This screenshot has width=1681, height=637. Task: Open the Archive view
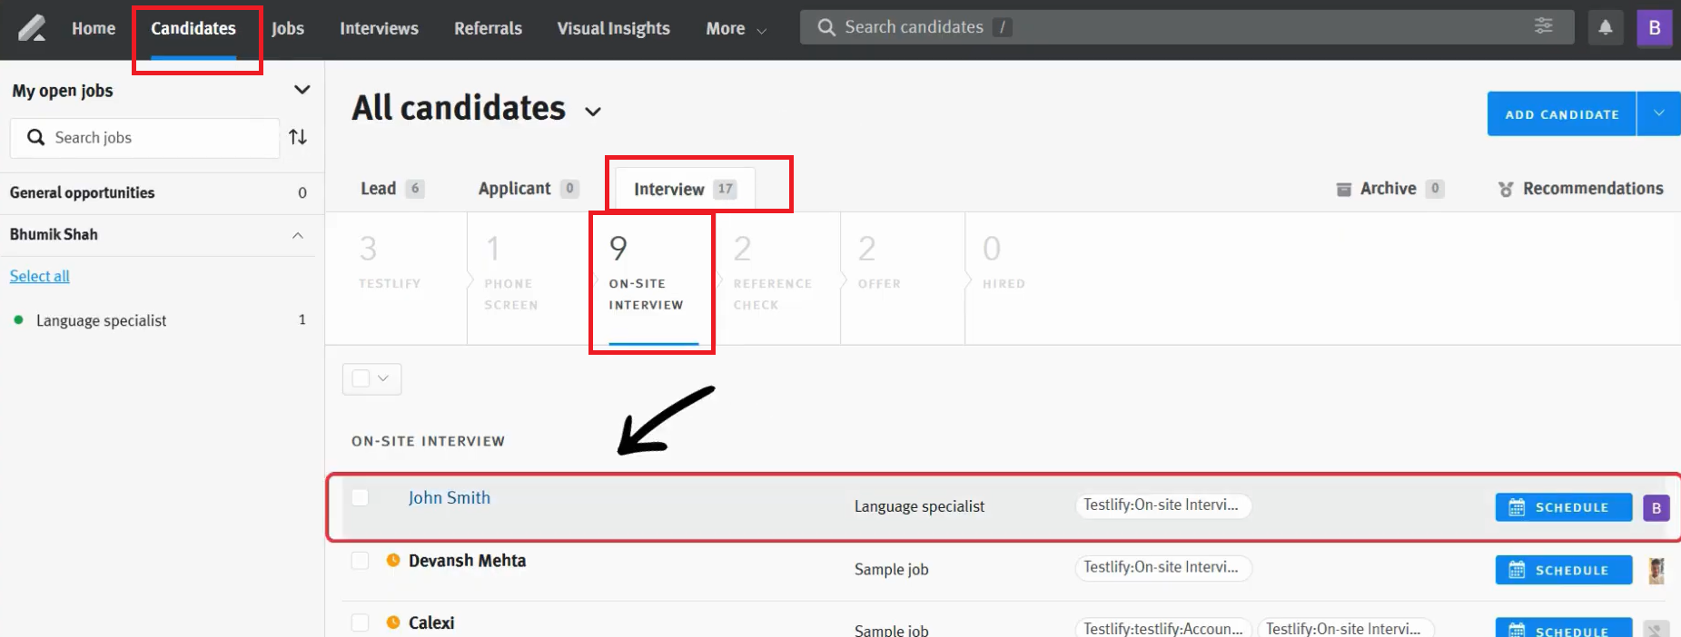point(1389,189)
